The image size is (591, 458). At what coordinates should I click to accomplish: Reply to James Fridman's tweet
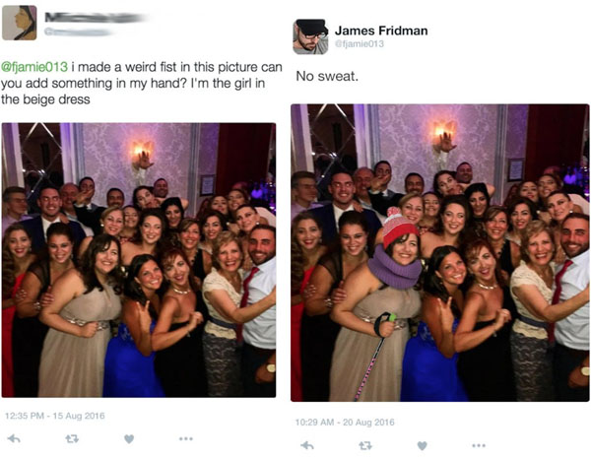(x=307, y=445)
